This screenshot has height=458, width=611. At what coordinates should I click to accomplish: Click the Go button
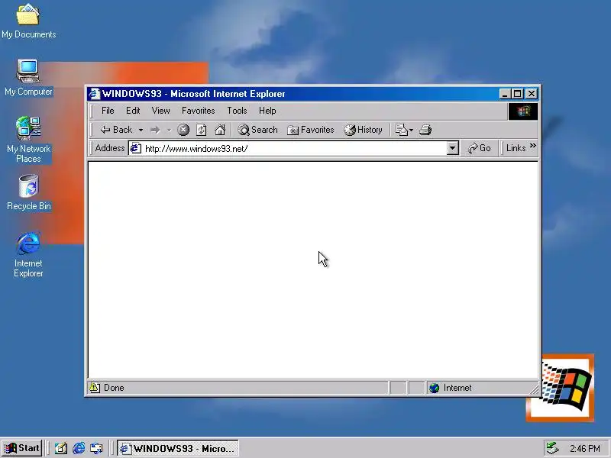pyautogui.click(x=480, y=148)
